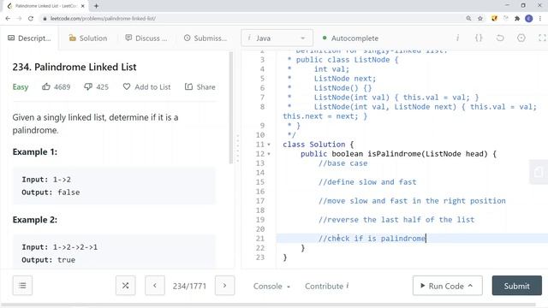Click the class Solution line
This screenshot has height=308, width=548.
(x=318, y=145)
